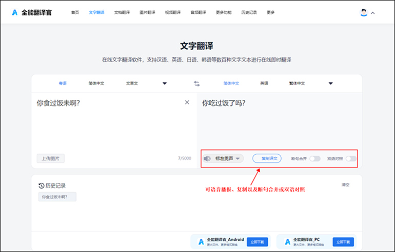This screenshot has width=395, height=252.
Task: Open the 文档翻译 tab
Action: pos(122,12)
